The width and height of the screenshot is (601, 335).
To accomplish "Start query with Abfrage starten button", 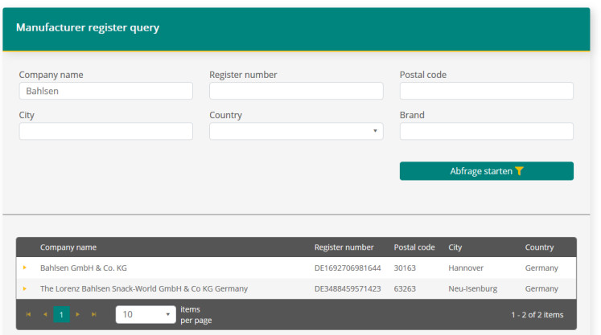I will tap(487, 171).
